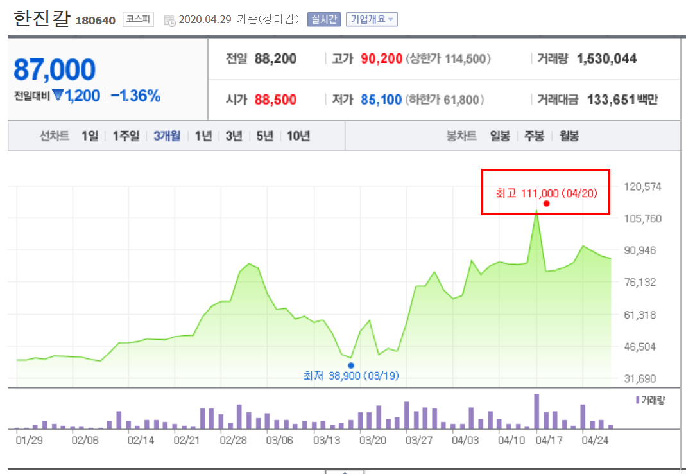Click the blue dot marking the 03/19 low
Screen dimensions: 686x474
351,364
